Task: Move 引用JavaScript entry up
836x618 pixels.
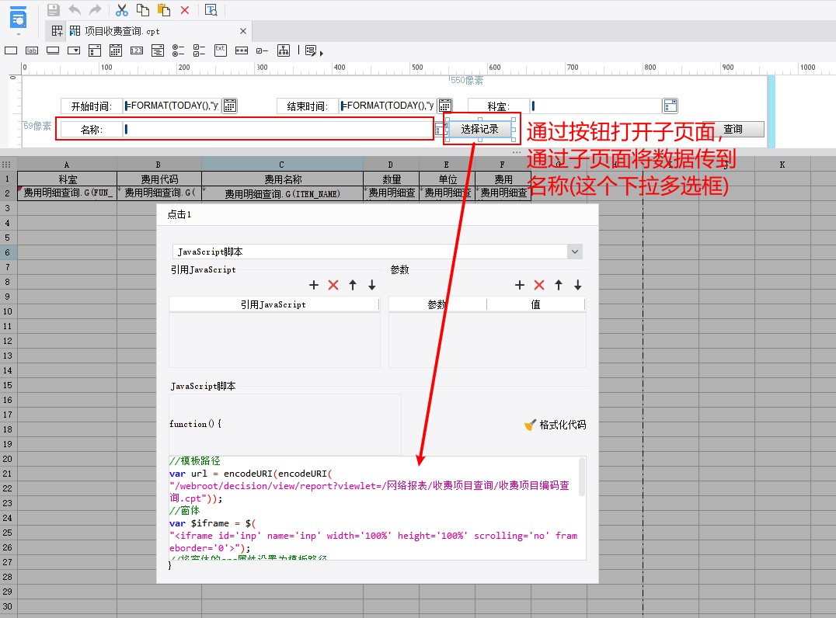Action: [353, 285]
